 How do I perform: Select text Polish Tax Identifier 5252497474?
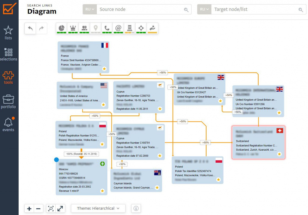click(x=193, y=171)
